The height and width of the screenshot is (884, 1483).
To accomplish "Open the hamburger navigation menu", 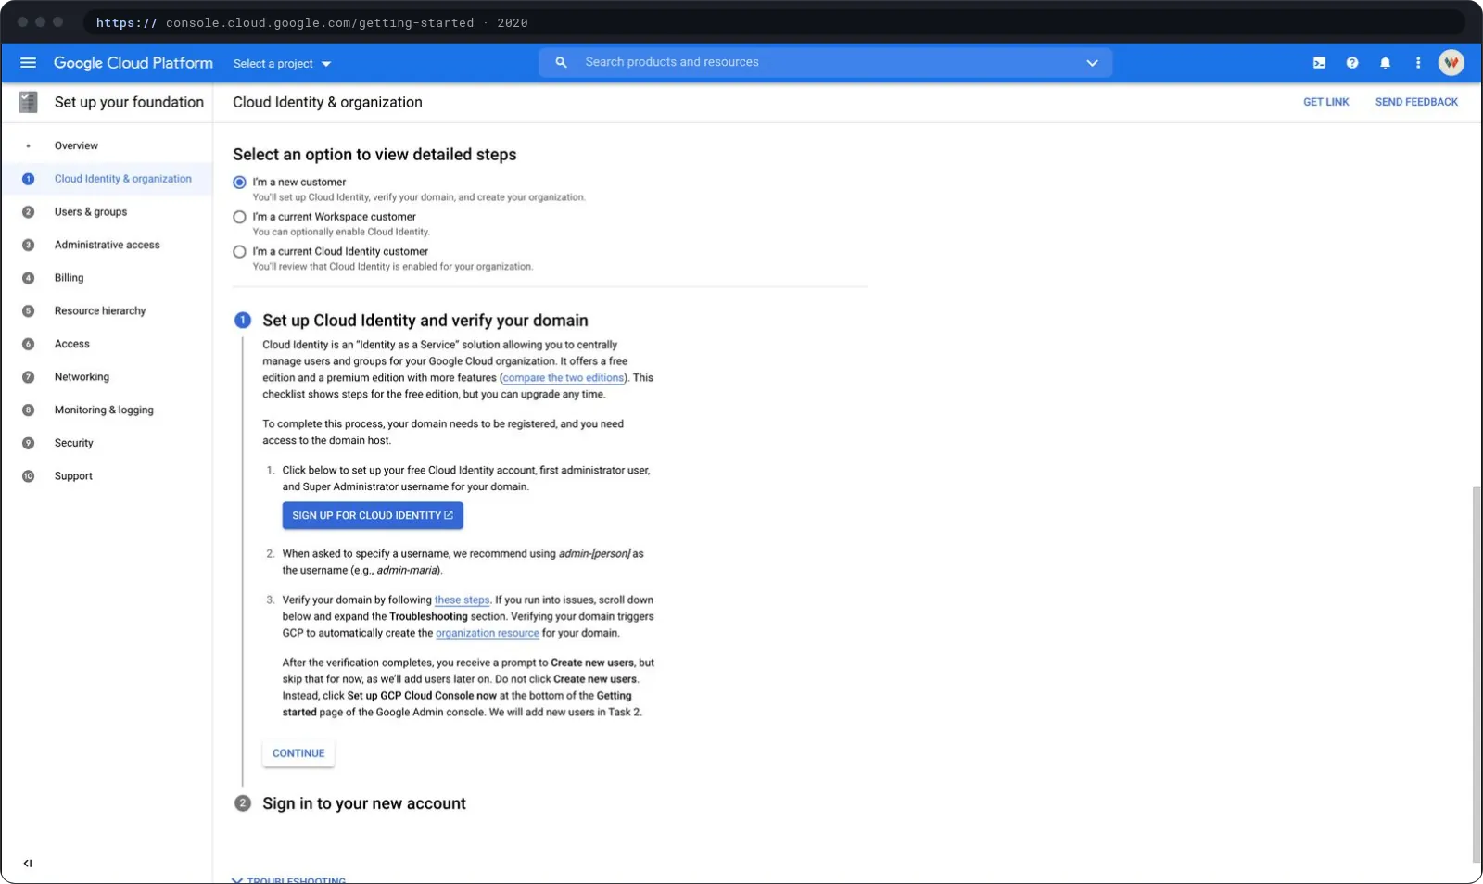I will click(28, 63).
